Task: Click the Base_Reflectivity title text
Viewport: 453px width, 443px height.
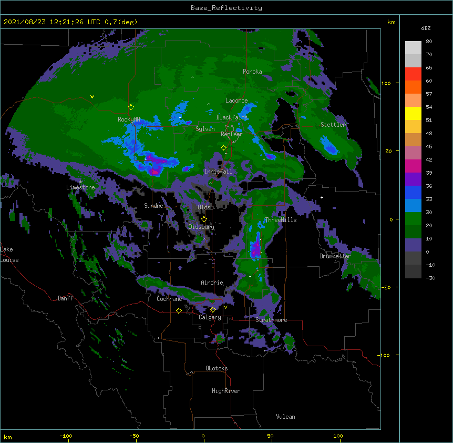Action: (226, 8)
